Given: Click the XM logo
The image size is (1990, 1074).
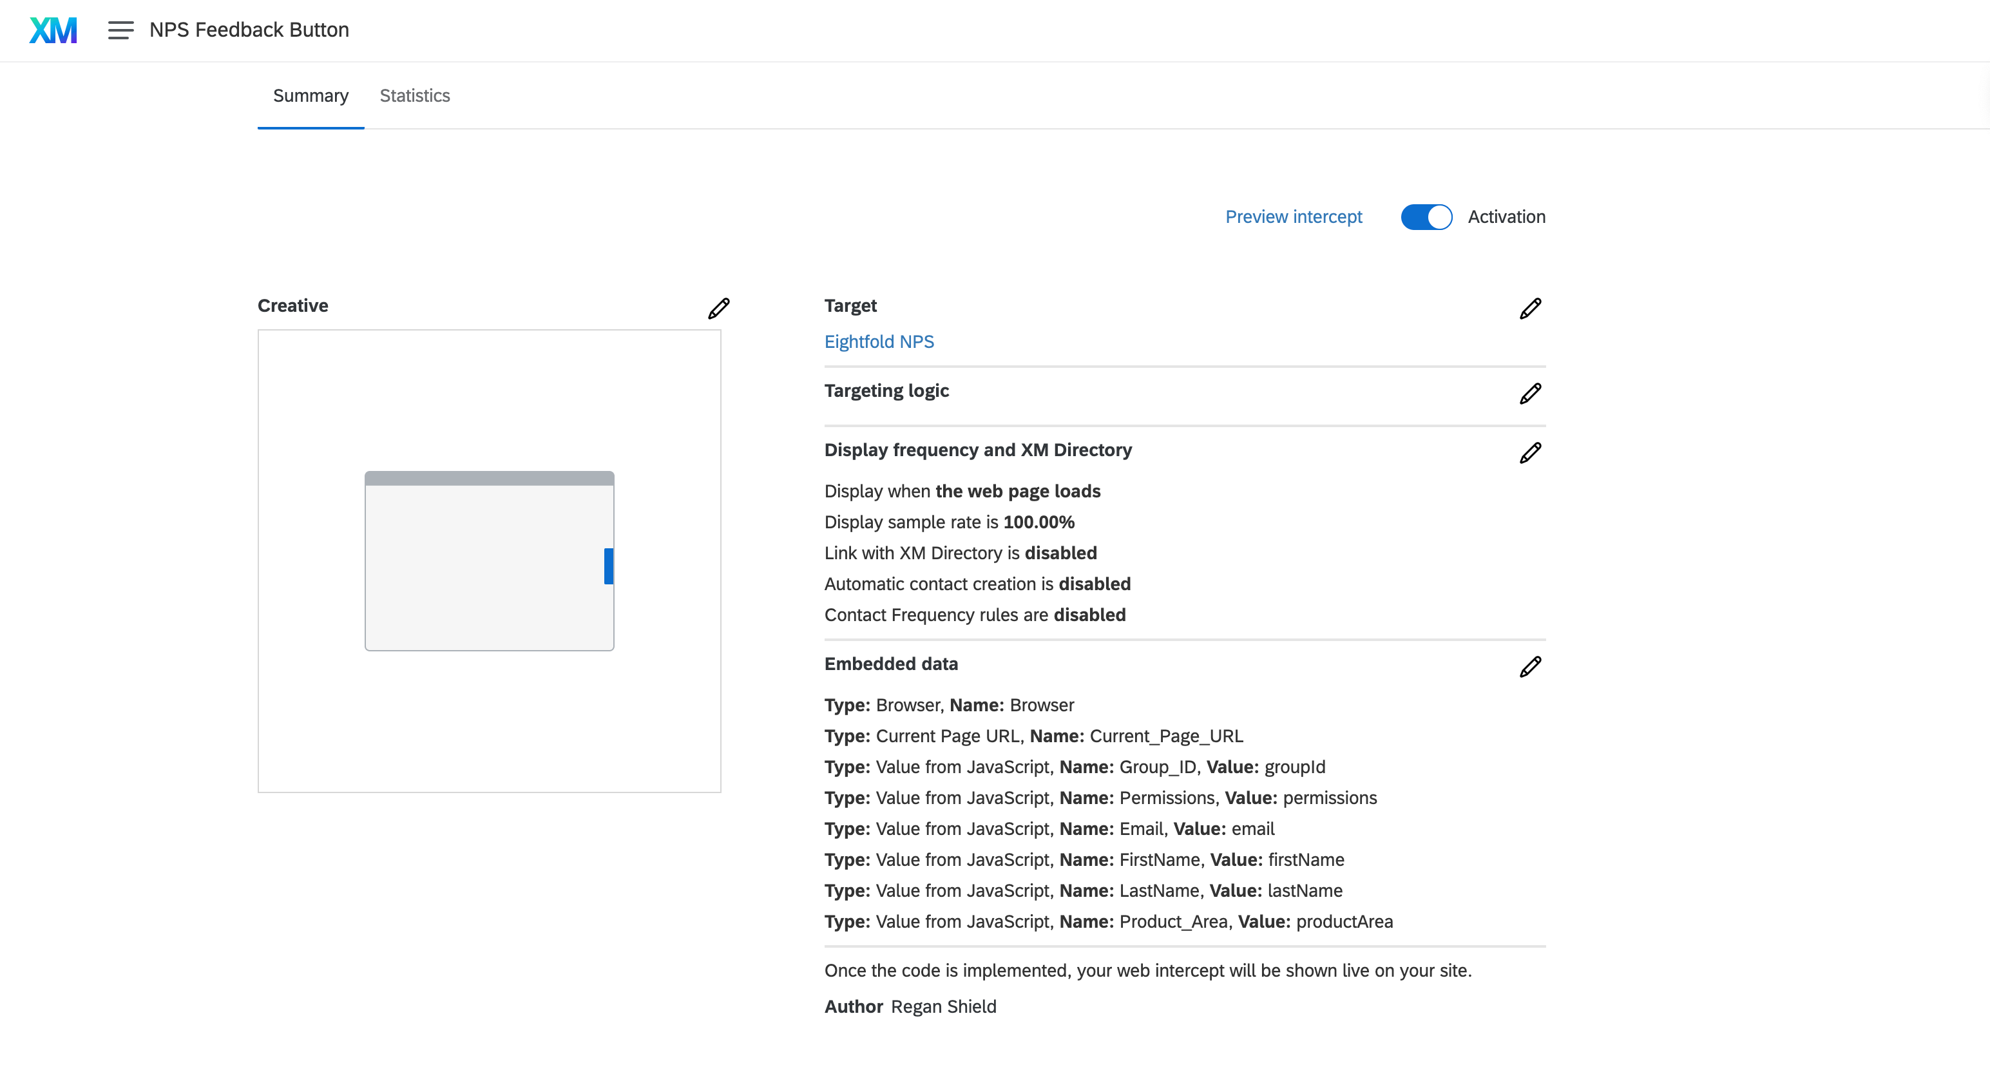Looking at the screenshot, I should (x=53, y=30).
